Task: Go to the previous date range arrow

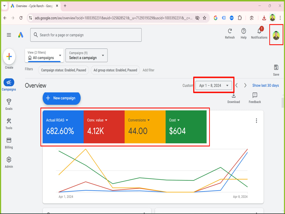Action: tap(237, 85)
